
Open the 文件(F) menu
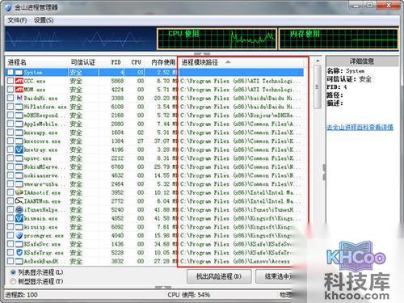pos(17,20)
